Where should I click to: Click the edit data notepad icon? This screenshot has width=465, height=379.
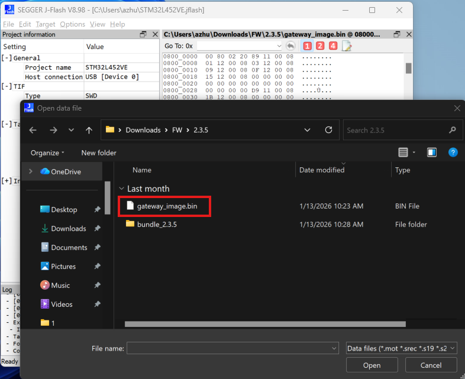pyautogui.click(x=346, y=46)
